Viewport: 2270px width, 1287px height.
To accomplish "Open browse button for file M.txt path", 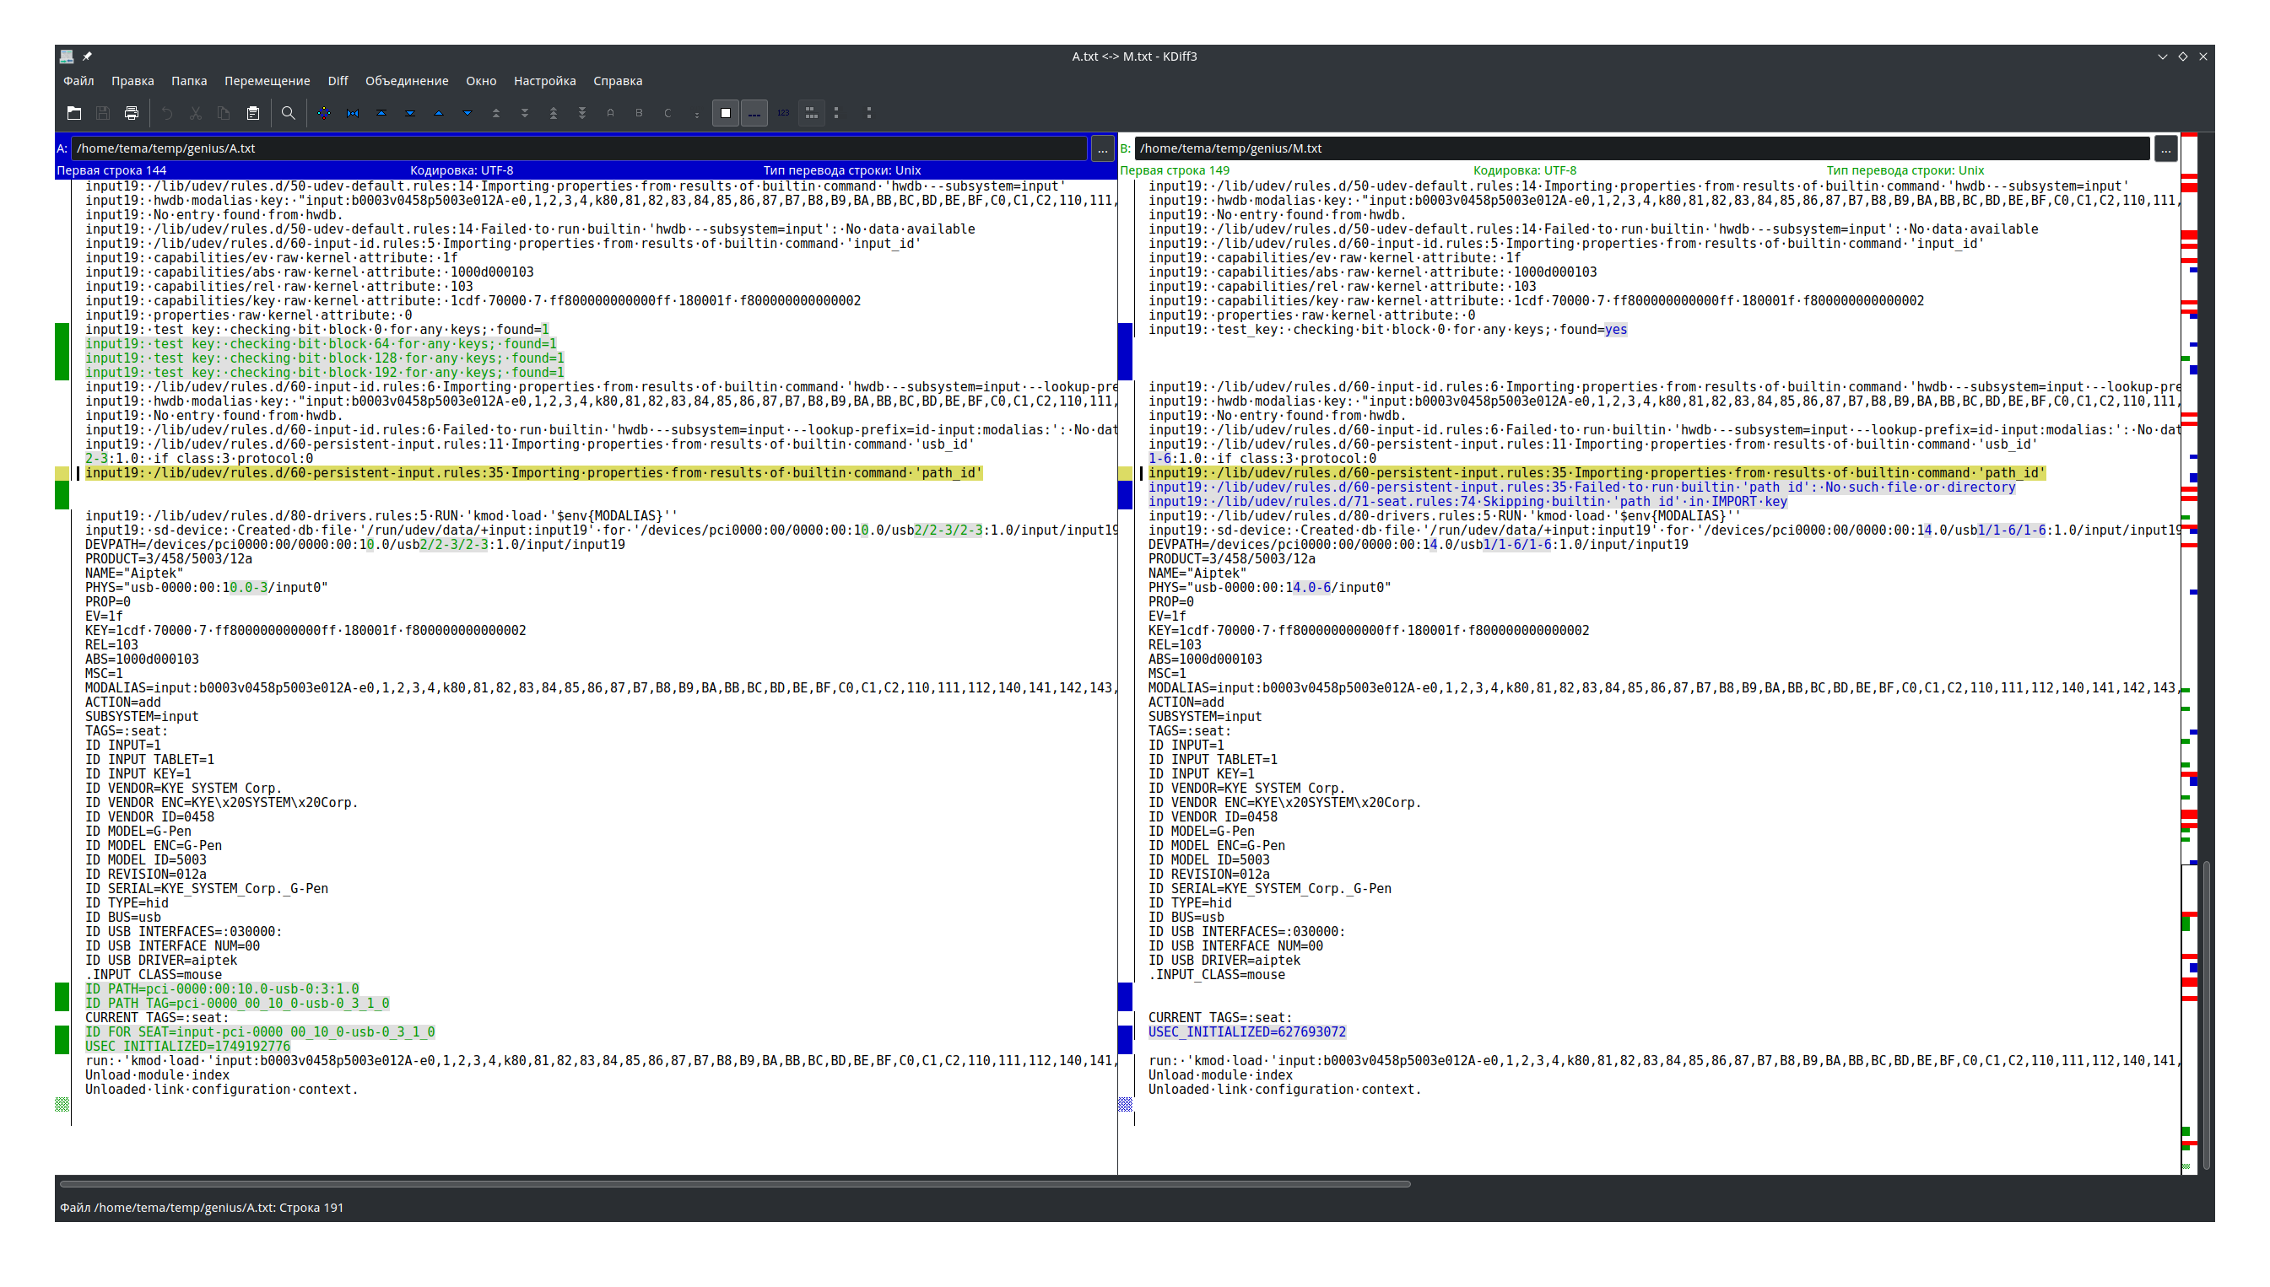I will point(2165,149).
